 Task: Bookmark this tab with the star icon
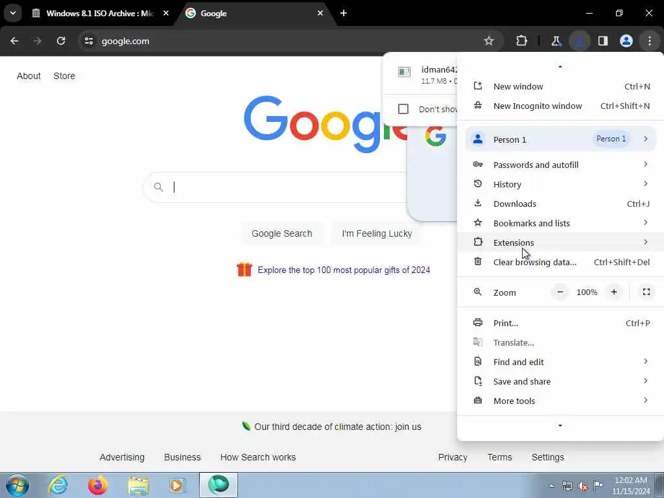click(489, 41)
